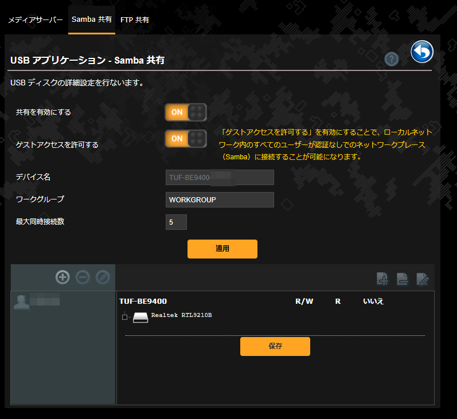Click the Realtek RTL9210B disk drive icon
The height and width of the screenshot is (419, 457).
(x=140, y=317)
